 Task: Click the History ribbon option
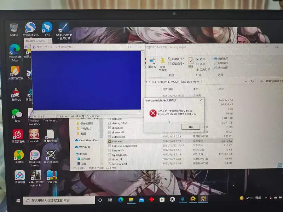(x=203, y=69)
